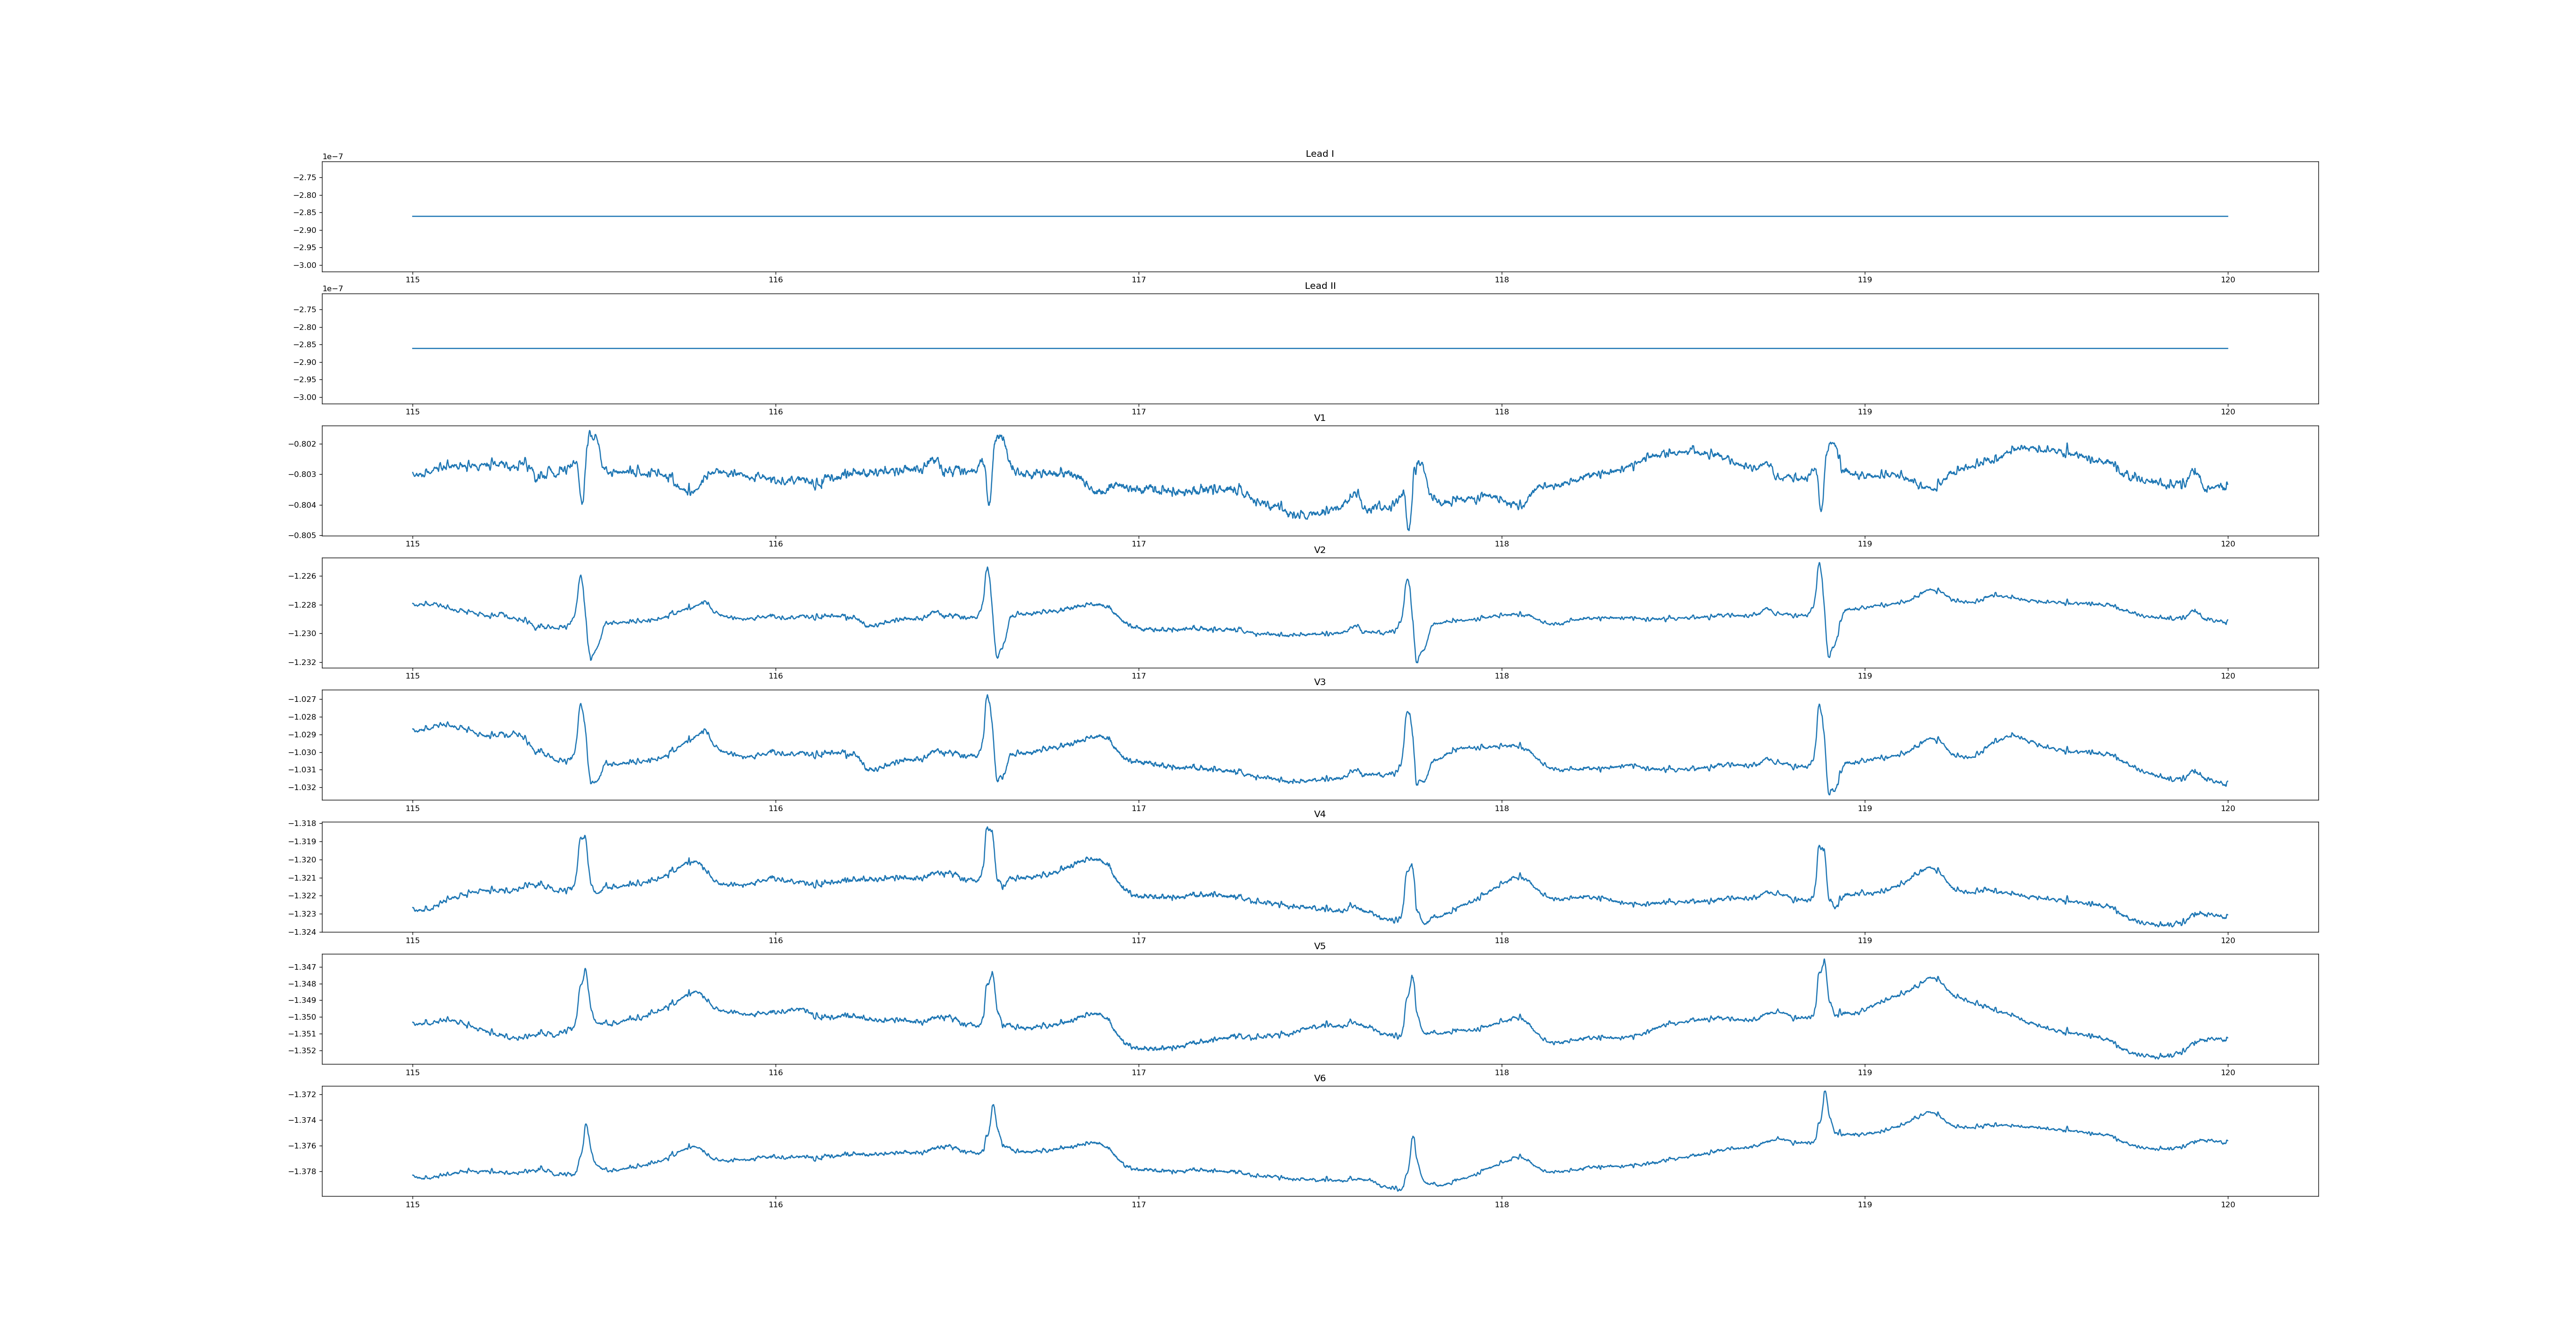This screenshot has height=1344, width=2576.
Task: Click the -1.372 y-axis label on V6
Action: 303,1095
